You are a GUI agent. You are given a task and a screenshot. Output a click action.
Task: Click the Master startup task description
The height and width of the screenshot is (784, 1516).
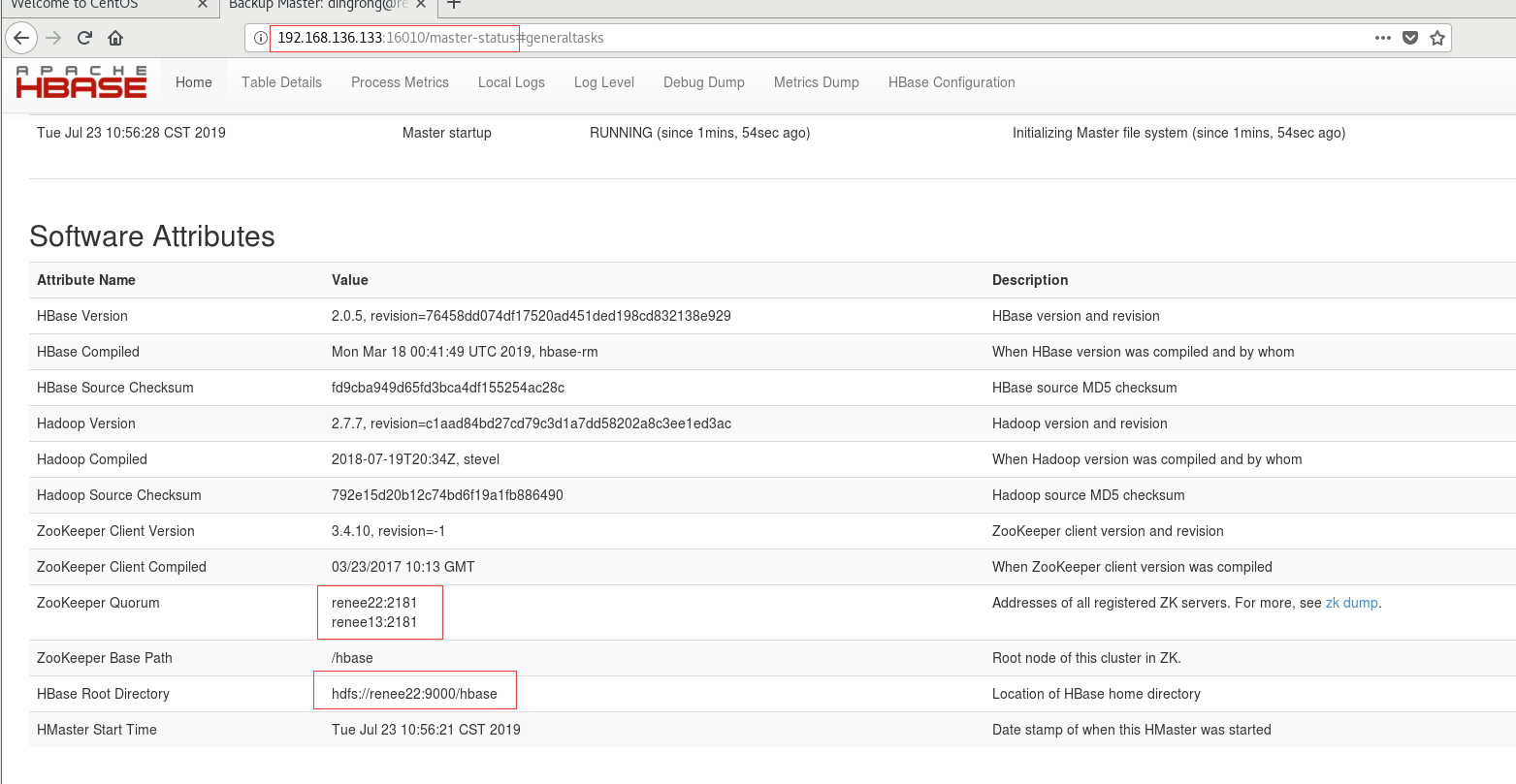click(447, 133)
